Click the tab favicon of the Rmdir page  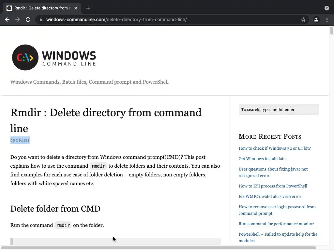click(x=9, y=8)
